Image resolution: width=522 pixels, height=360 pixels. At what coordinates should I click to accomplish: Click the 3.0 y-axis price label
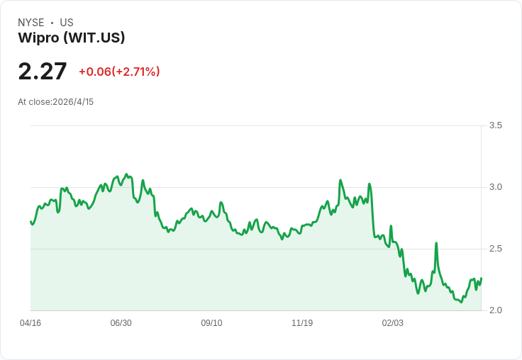coord(496,187)
